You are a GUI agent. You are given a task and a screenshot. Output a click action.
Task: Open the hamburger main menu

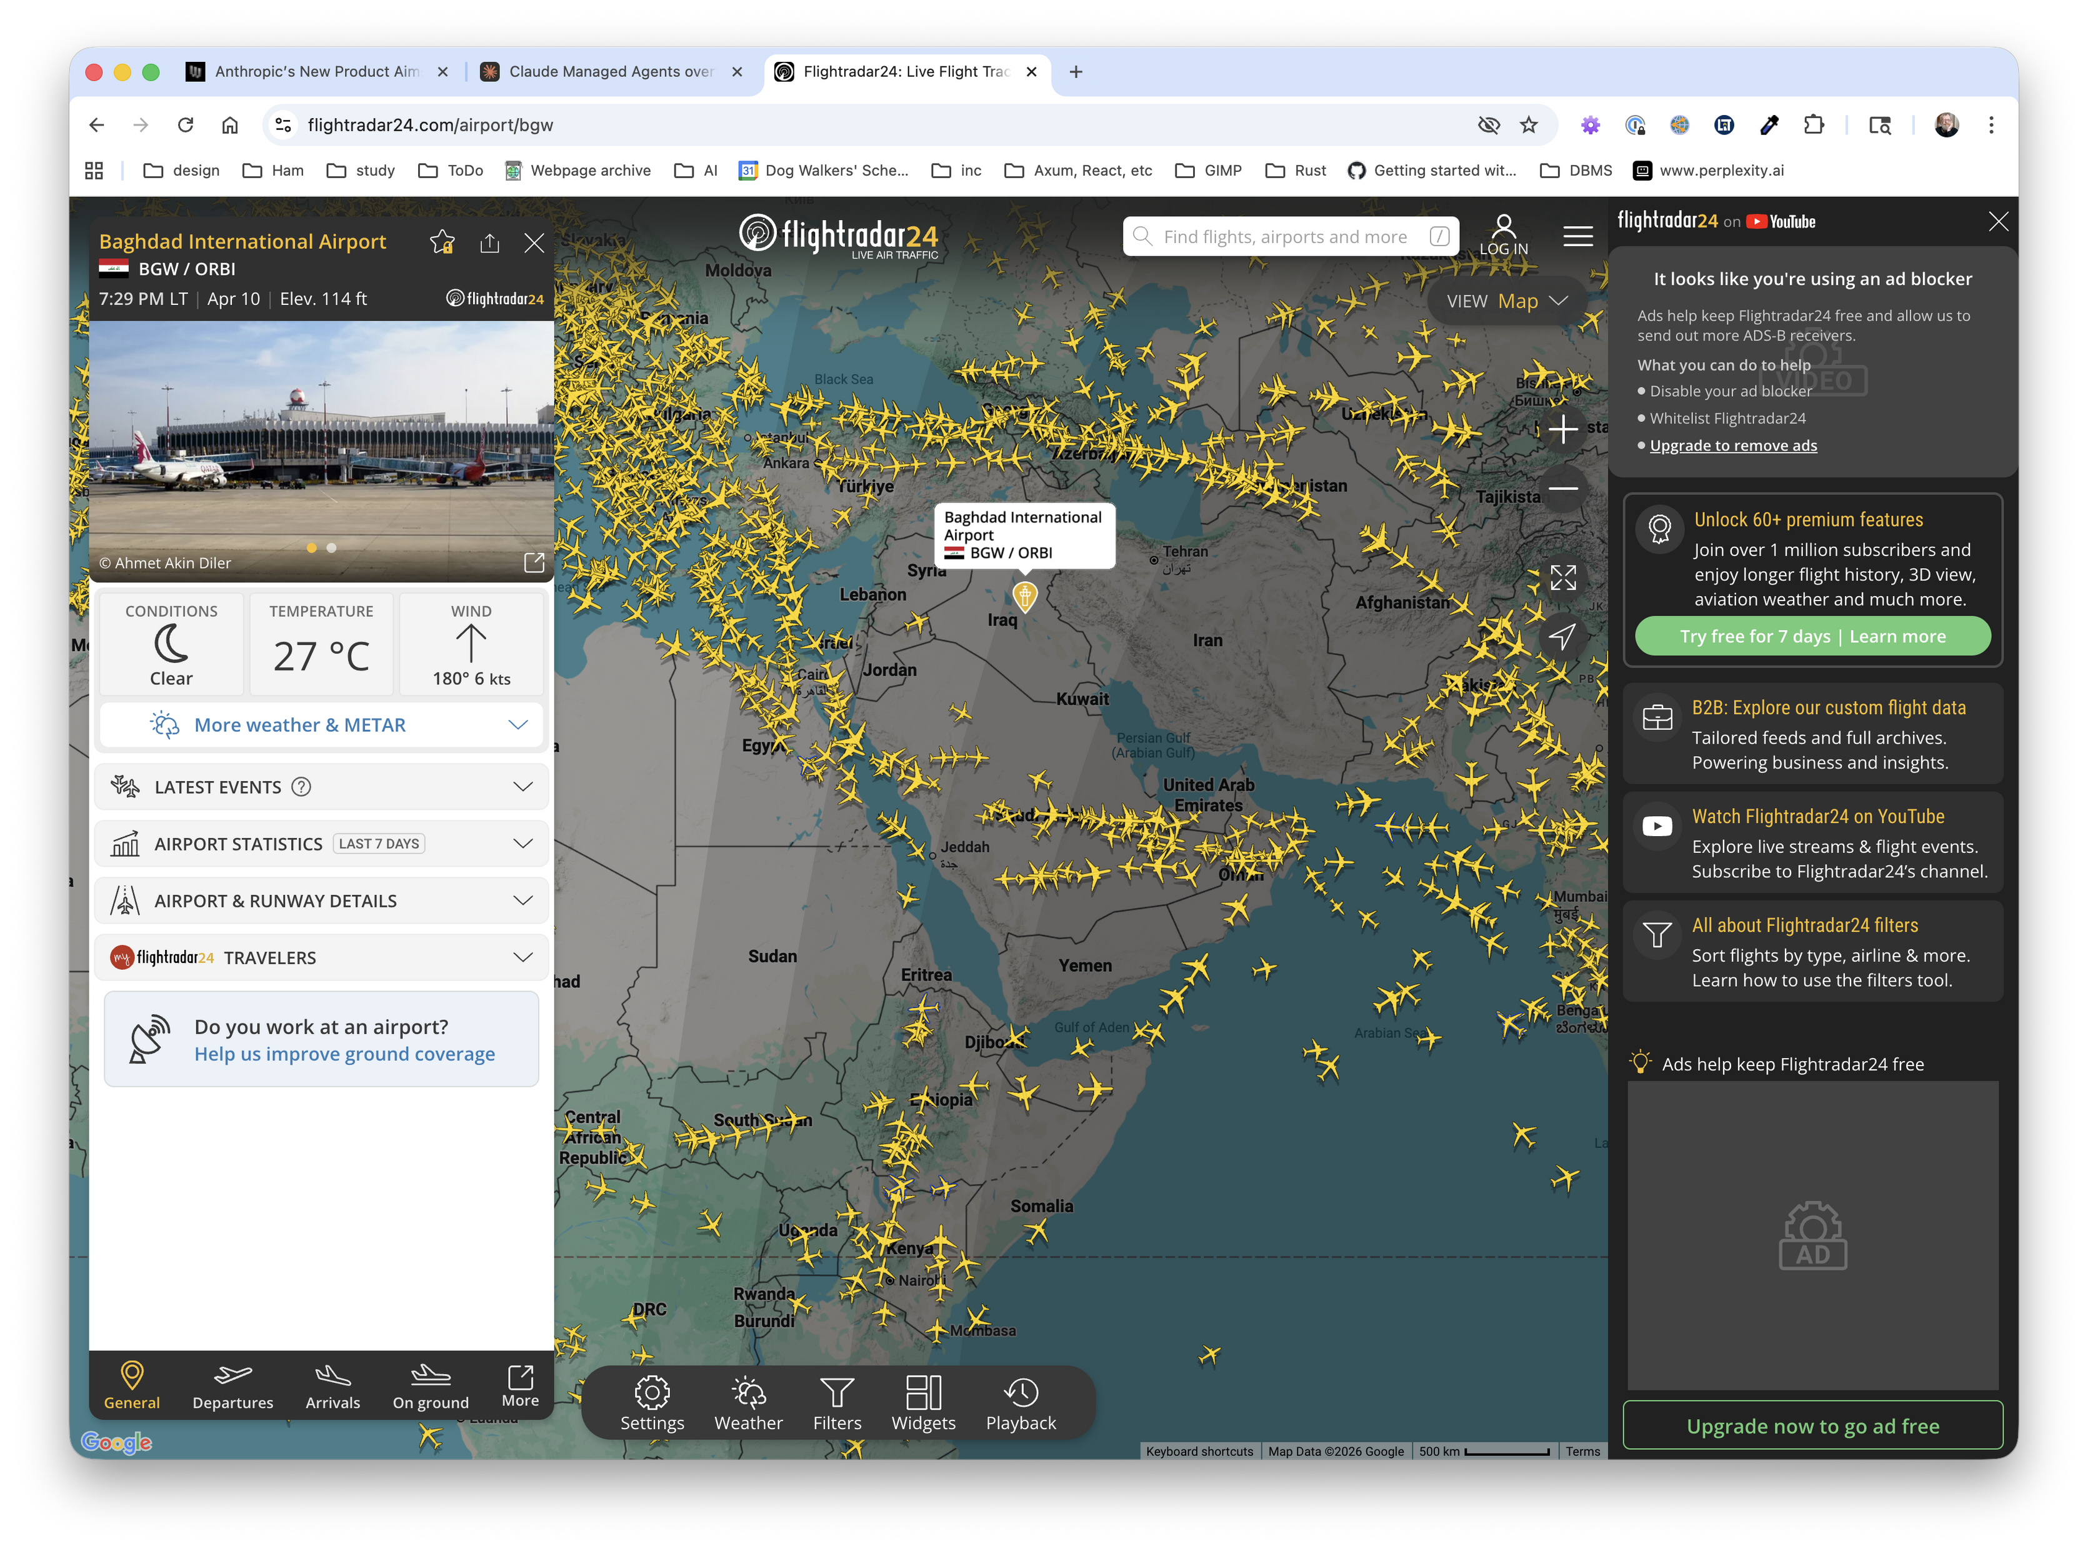(1577, 236)
